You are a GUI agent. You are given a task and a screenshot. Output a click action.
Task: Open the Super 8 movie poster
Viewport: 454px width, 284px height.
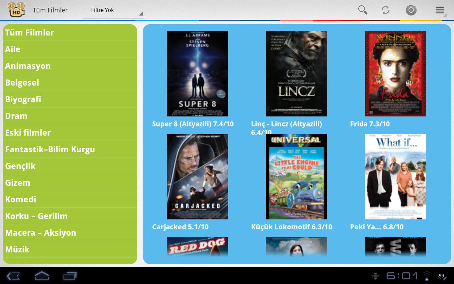[198, 74]
